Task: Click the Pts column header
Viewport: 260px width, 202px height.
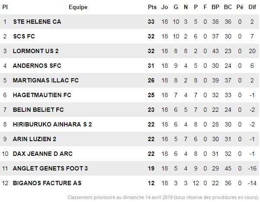Action: pyautogui.click(x=152, y=7)
